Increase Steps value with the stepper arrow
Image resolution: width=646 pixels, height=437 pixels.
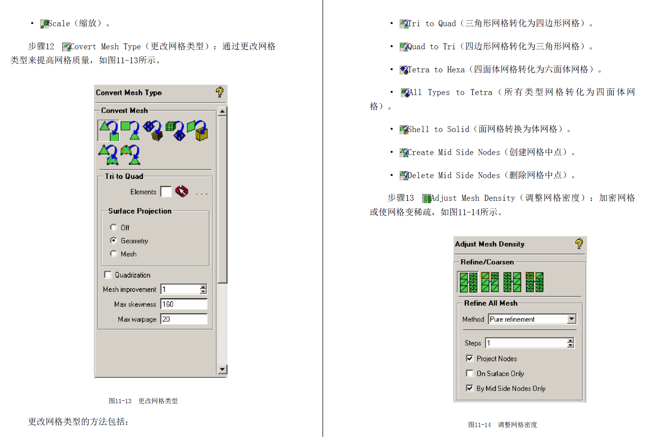pos(571,340)
